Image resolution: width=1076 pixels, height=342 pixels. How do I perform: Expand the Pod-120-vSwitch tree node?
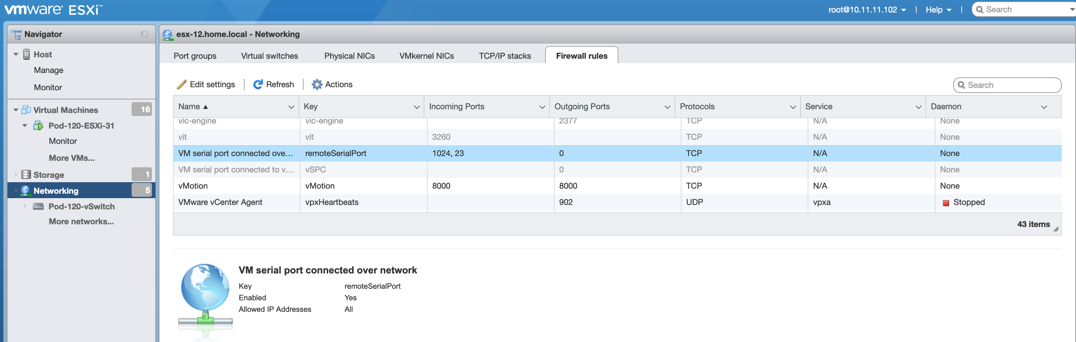tap(25, 206)
